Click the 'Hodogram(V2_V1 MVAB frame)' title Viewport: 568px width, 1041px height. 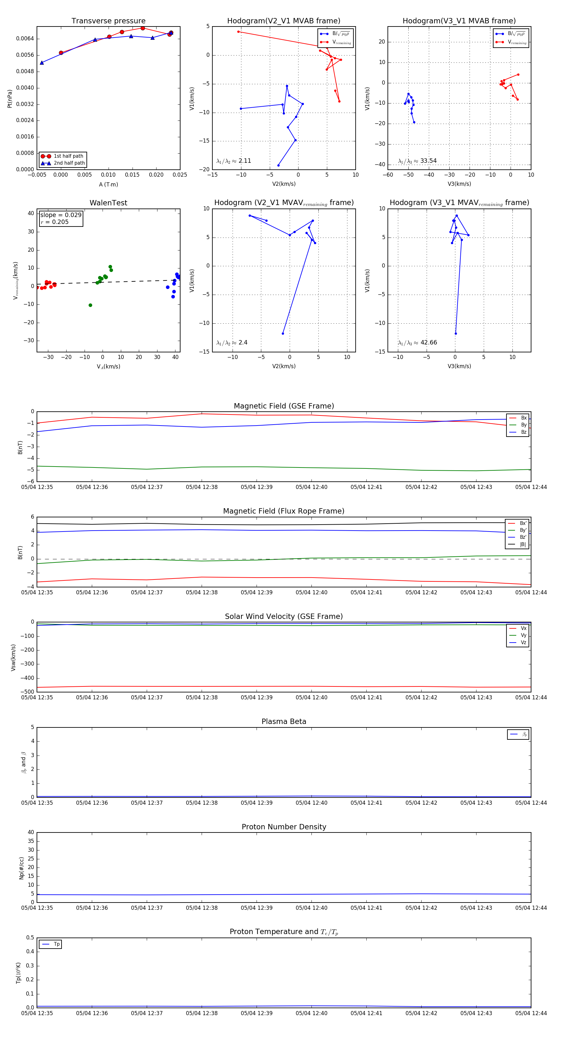[283, 21]
